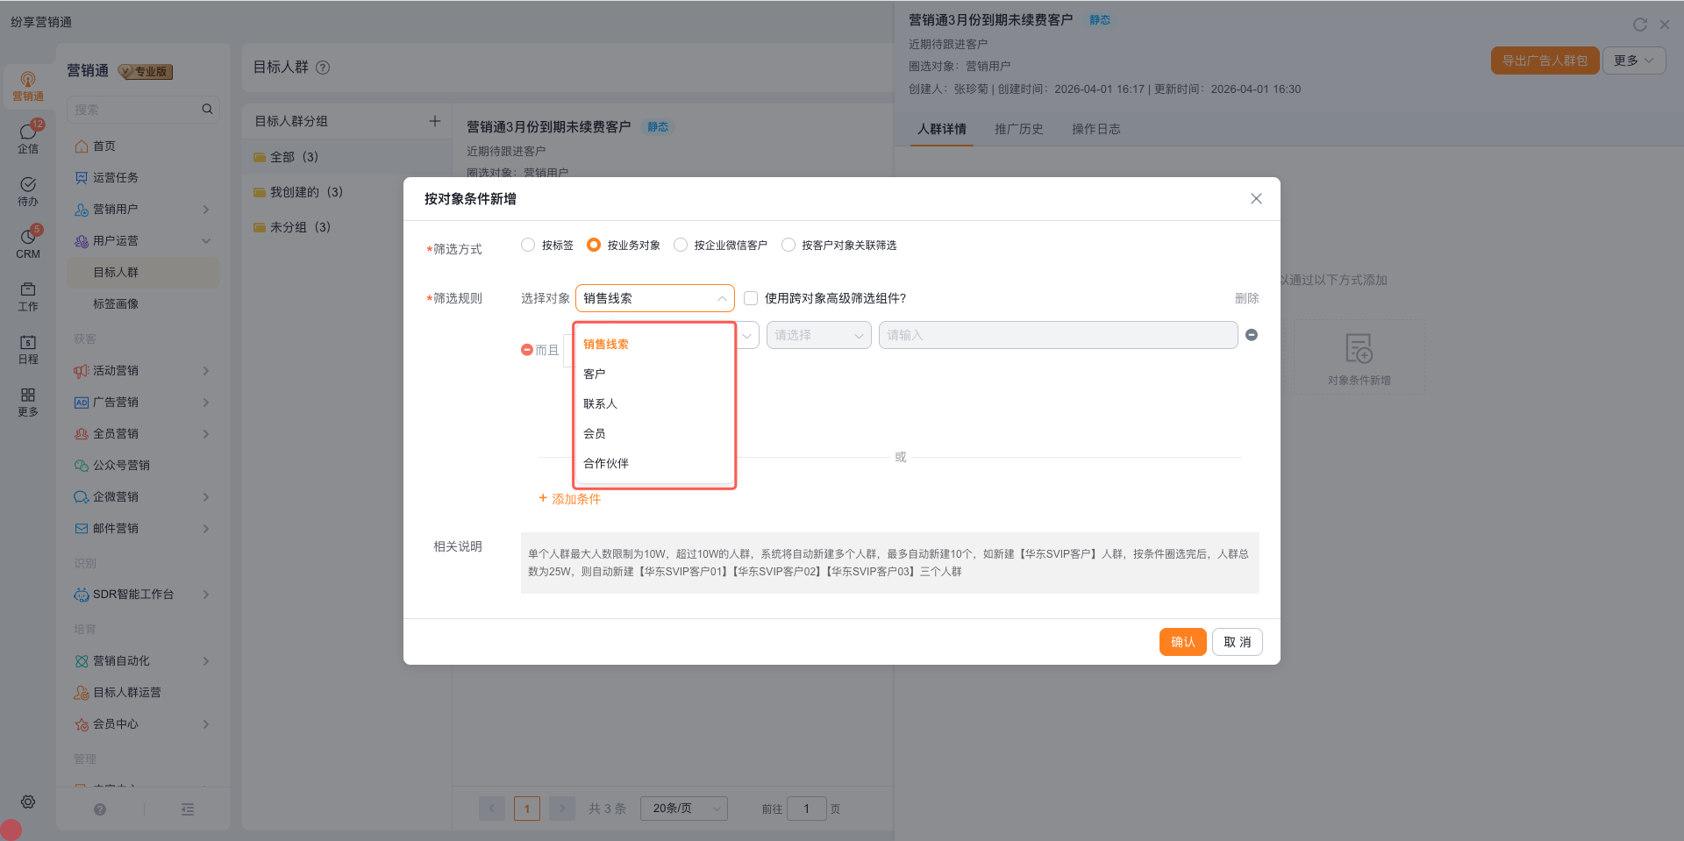Click 删除 to delete filter rule

click(1247, 298)
